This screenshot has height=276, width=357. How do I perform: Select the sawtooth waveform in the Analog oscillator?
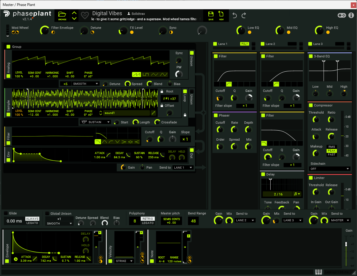[x=136, y=74]
